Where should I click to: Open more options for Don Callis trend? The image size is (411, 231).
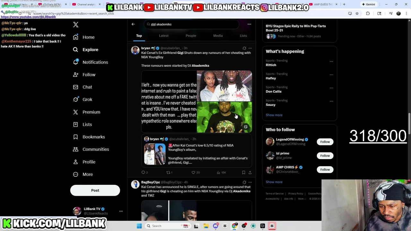point(331,88)
